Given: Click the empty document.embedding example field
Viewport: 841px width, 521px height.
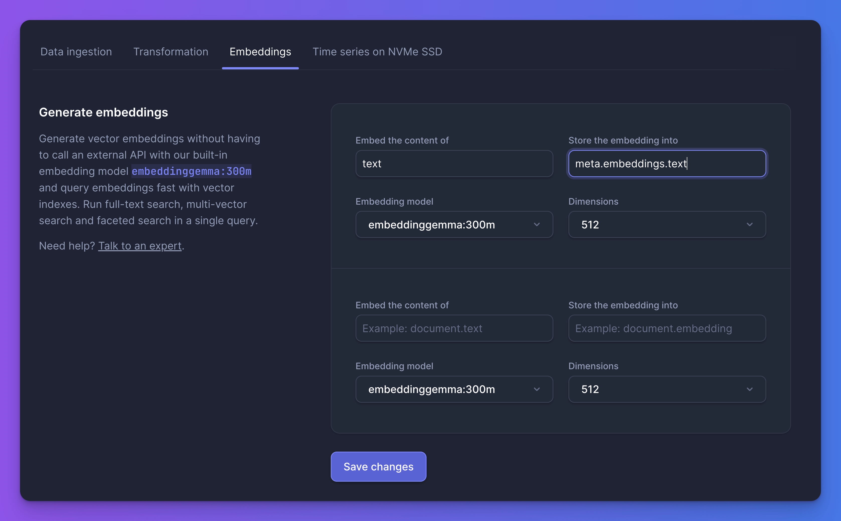Looking at the screenshot, I should coord(666,328).
